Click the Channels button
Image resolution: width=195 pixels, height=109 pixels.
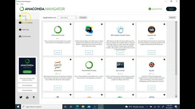83,18
